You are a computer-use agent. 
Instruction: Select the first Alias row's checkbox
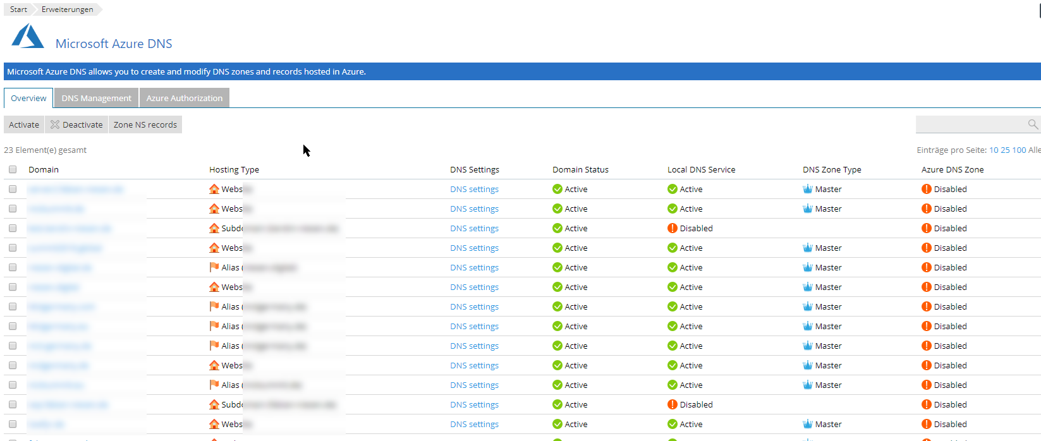(13, 267)
